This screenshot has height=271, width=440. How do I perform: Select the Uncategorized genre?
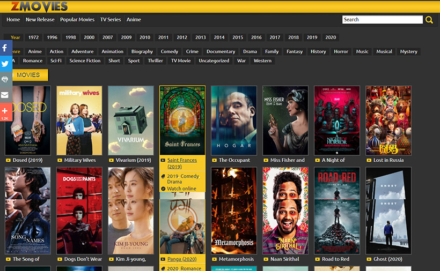pos(214,61)
